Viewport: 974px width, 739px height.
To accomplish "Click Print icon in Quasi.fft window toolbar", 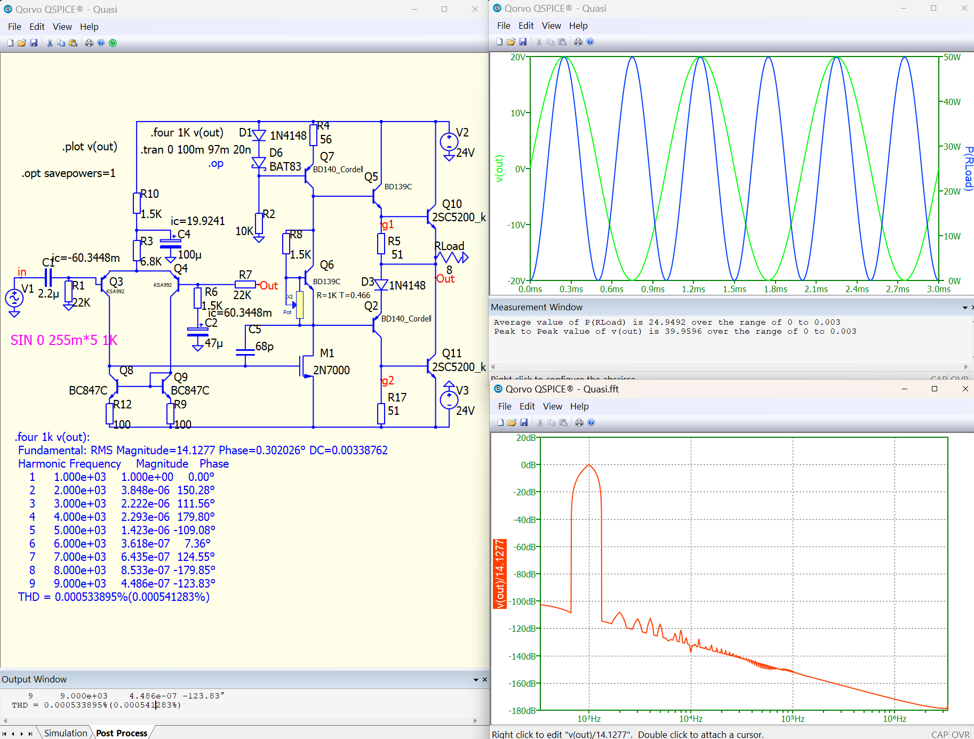I will click(579, 422).
